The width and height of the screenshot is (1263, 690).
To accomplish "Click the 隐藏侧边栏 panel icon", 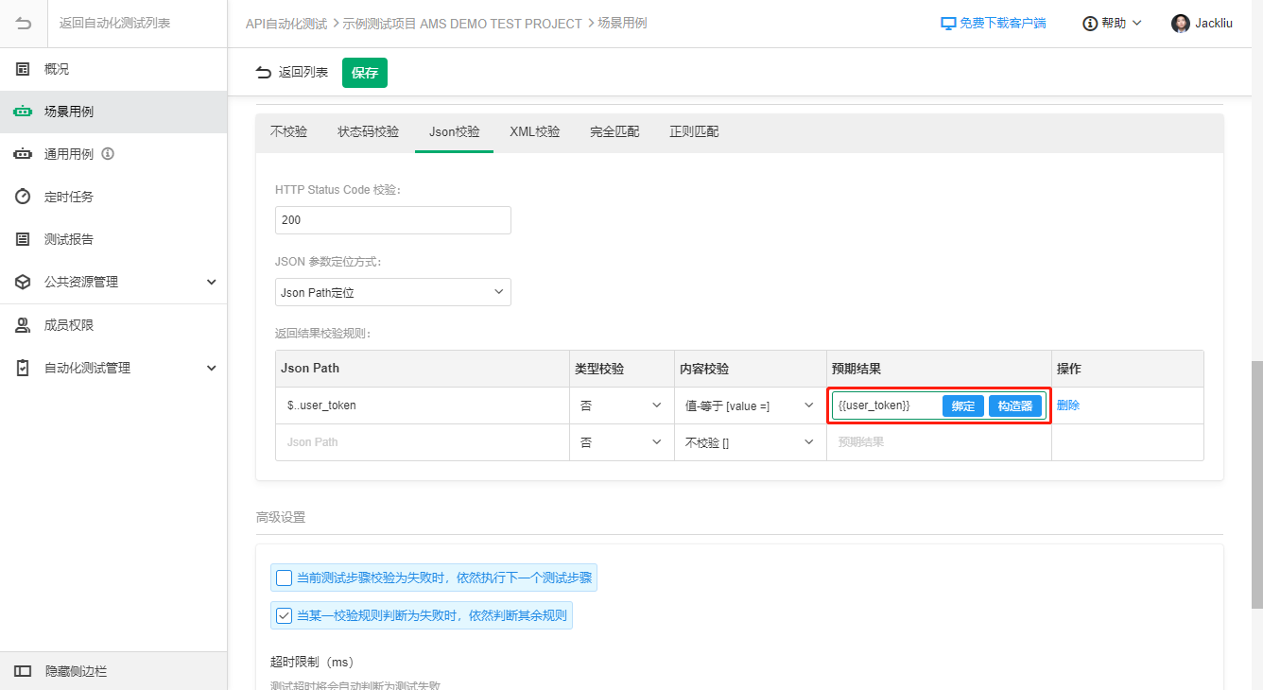I will tap(23, 671).
